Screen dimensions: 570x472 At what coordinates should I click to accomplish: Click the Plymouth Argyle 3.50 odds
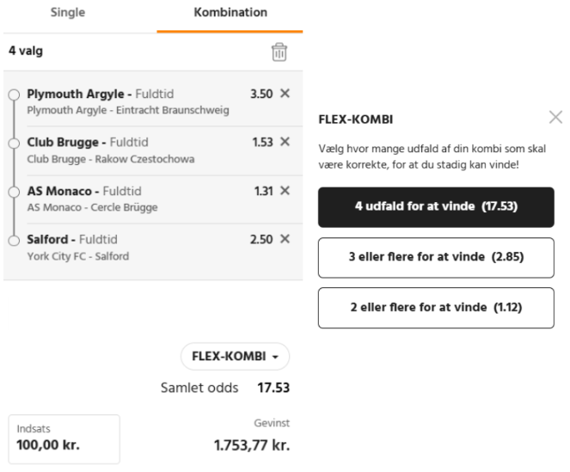point(260,94)
